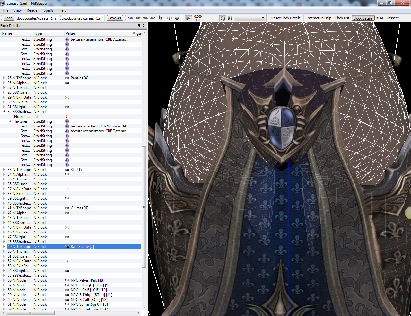
Task: Toggle the Block List dock
Action: tap(342, 18)
